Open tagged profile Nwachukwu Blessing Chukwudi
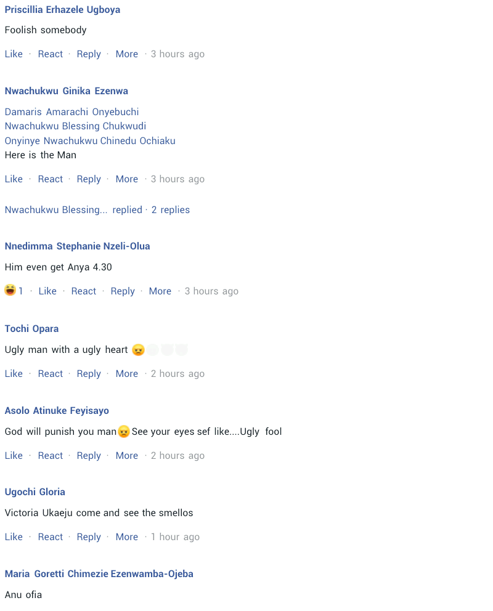The image size is (493, 611). [x=75, y=126]
